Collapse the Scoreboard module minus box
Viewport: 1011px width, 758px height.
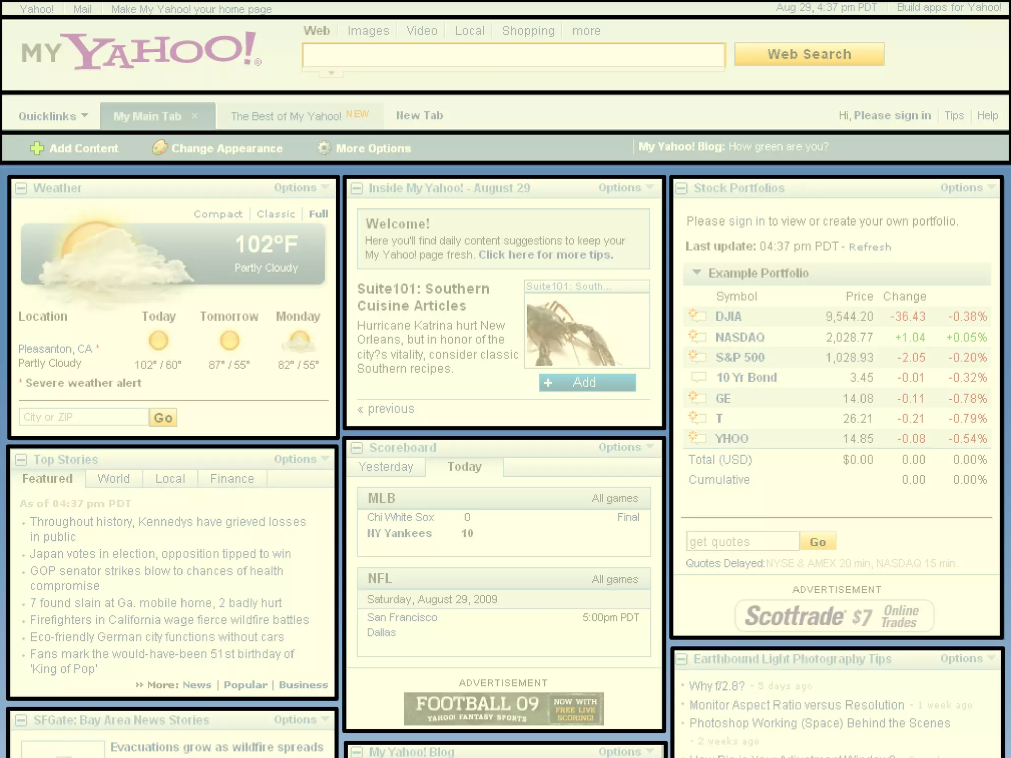tap(356, 448)
